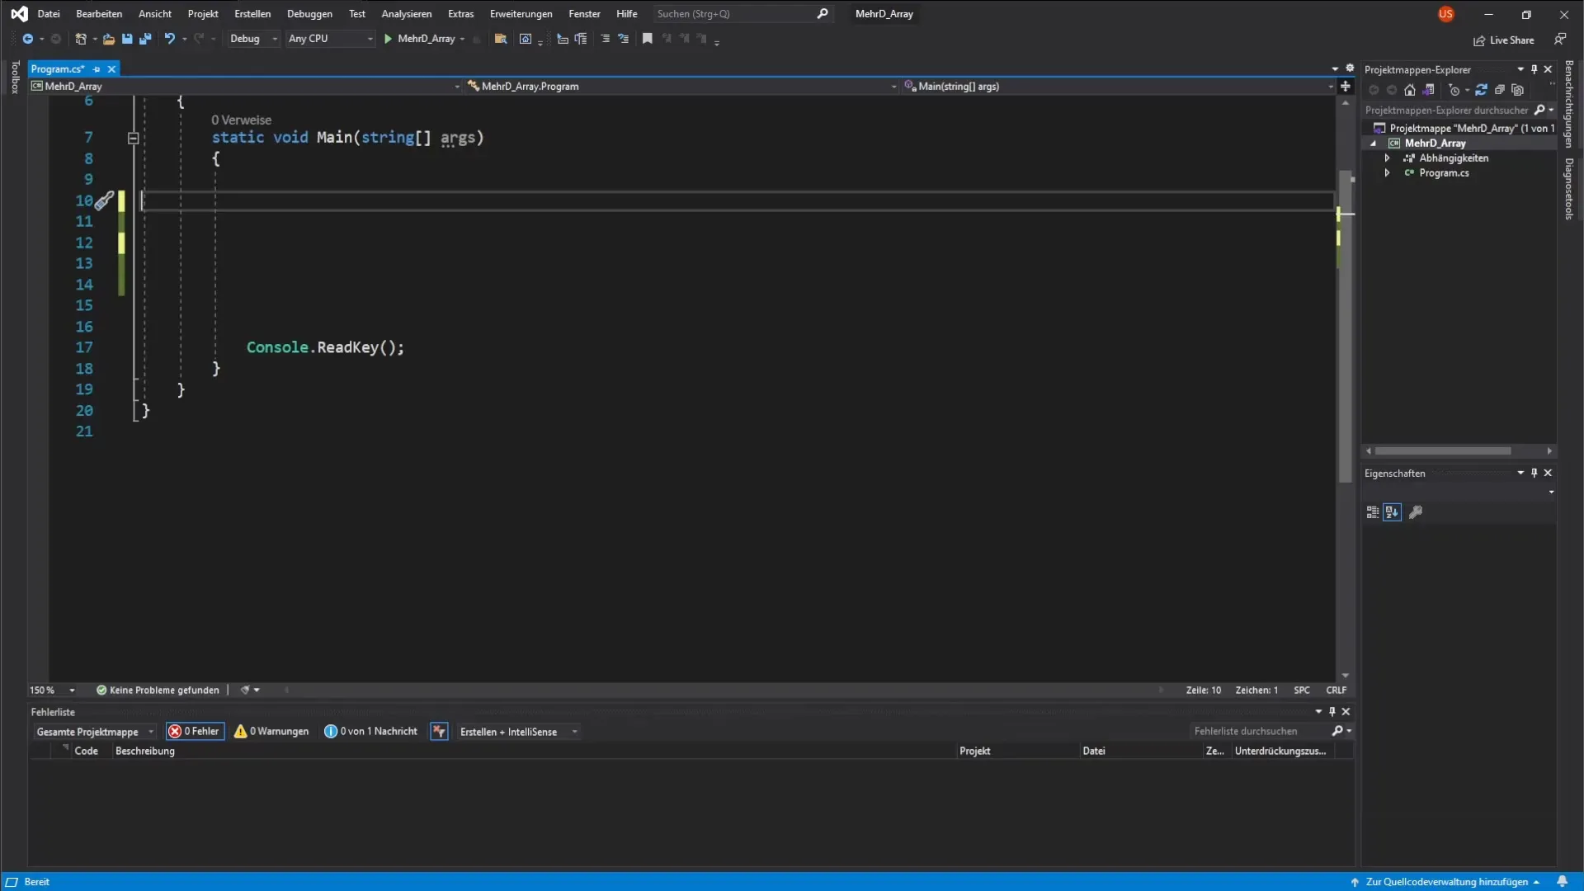The height and width of the screenshot is (891, 1584).
Task: Click the search magnifier in Projektmappen-Explorer
Action: click(1539, 110)
